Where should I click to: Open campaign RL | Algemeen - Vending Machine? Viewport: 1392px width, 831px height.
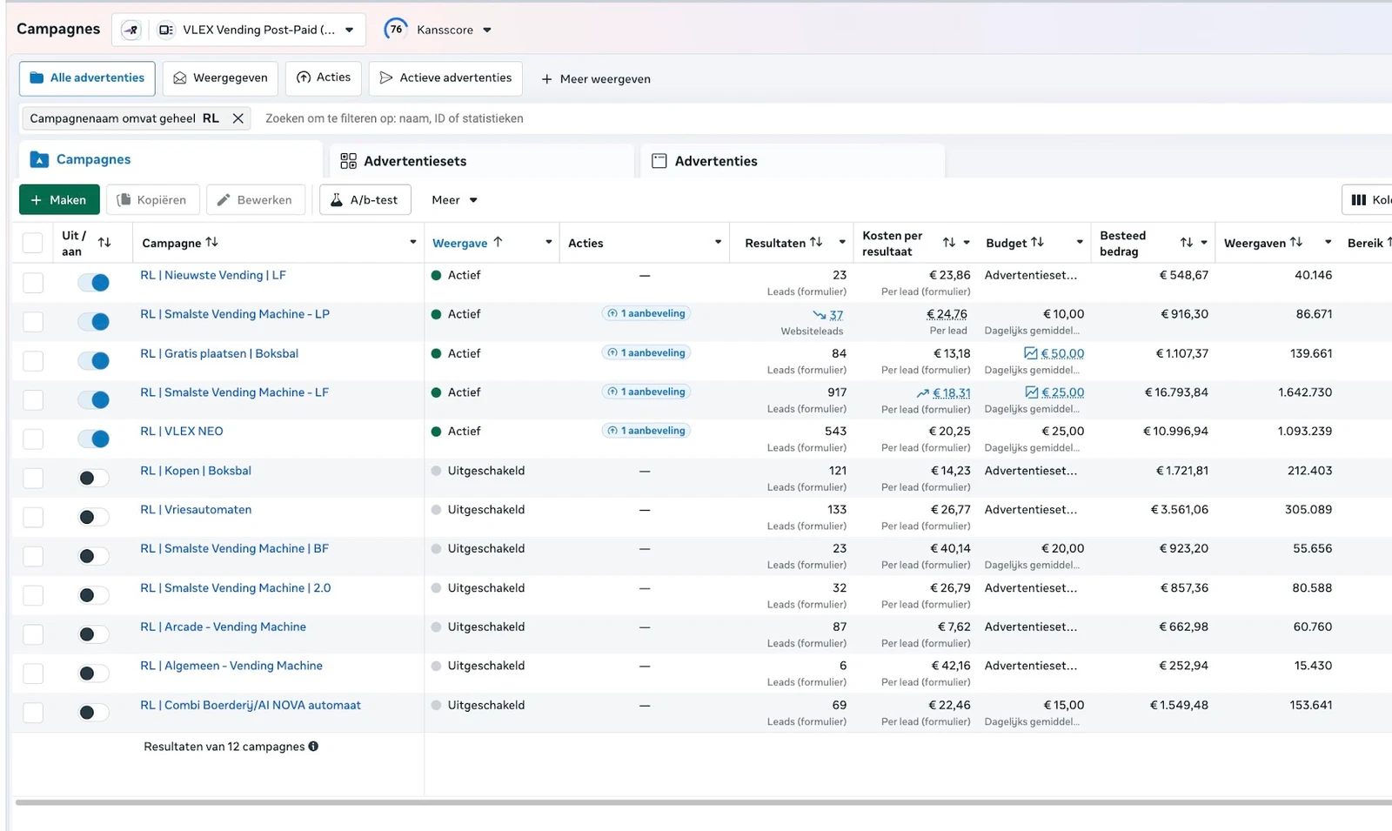coord(231,666)
